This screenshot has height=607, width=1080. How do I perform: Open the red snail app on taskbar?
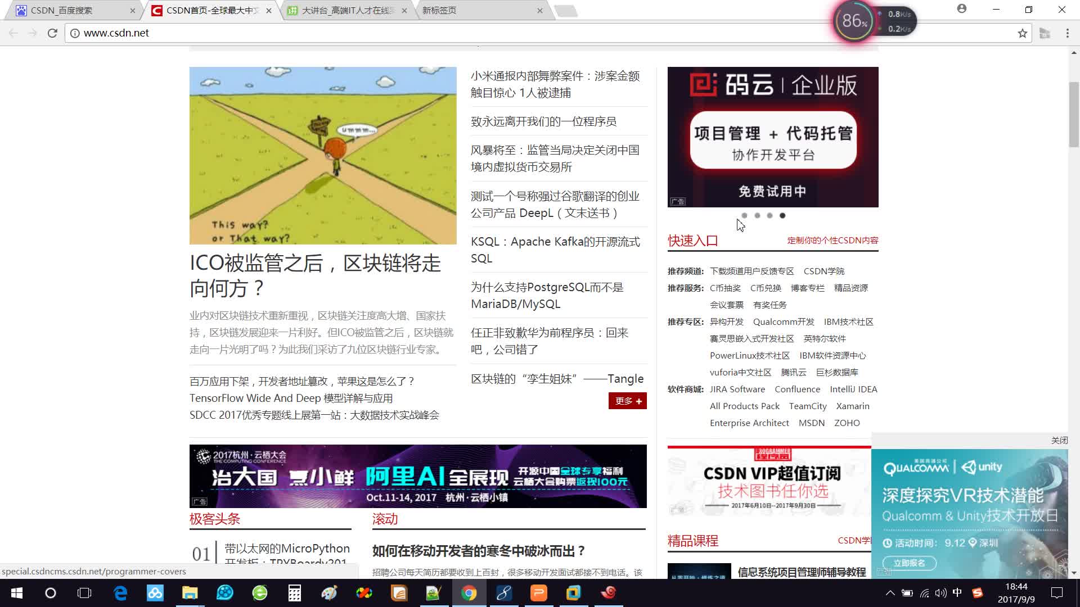[608, 593]
